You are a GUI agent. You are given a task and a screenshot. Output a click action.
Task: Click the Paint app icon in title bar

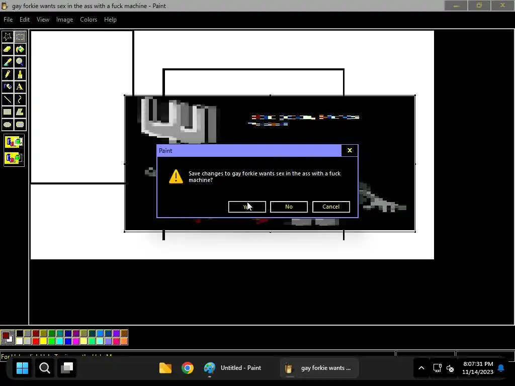[x=5, y=6]
